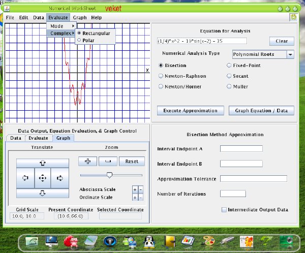The image size is (305, 253).
Task: Select the Rectangular complex mode
Action: [96, 33]
